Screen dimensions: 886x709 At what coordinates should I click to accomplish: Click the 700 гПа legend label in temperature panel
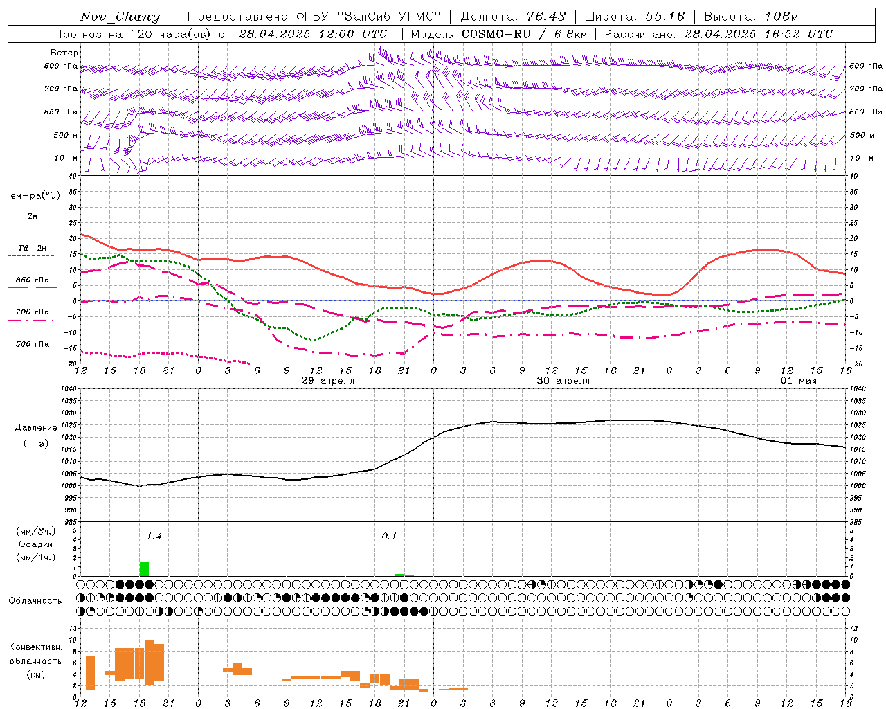tap(33, 312)
